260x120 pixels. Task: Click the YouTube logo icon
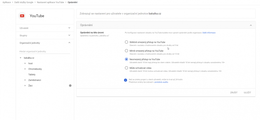(x=22, y=16)
